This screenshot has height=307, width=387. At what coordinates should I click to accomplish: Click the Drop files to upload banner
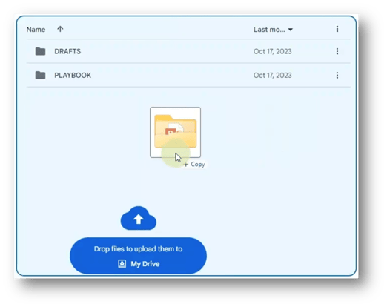(138, 256)
